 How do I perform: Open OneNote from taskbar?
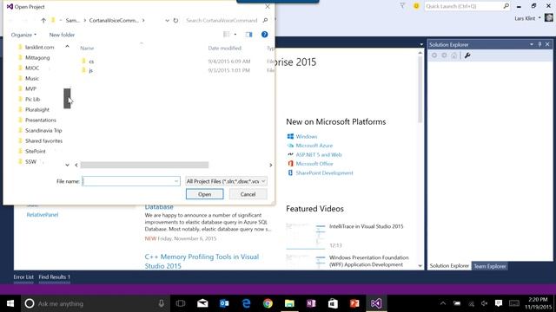[311, 303]
